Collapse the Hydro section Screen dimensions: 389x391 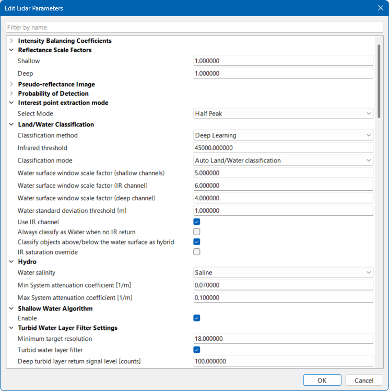pyautogui.click(x=11, y=261)
